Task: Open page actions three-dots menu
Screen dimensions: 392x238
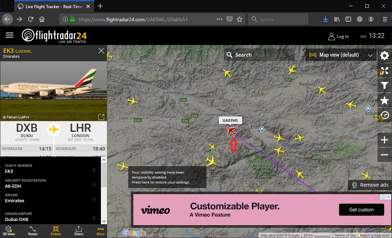Action: pyautogui.click(x=220, y=19)
